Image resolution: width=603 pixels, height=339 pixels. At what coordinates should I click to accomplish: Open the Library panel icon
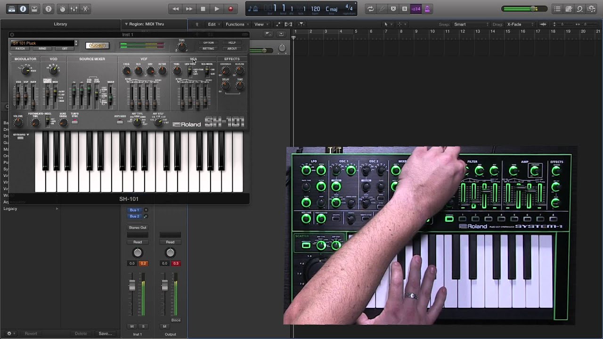12,9
